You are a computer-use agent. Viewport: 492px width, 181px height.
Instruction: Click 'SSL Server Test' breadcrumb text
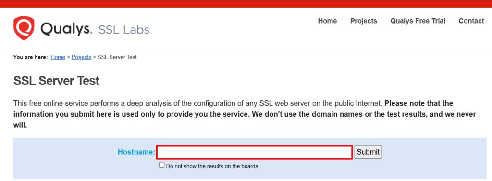117,57
